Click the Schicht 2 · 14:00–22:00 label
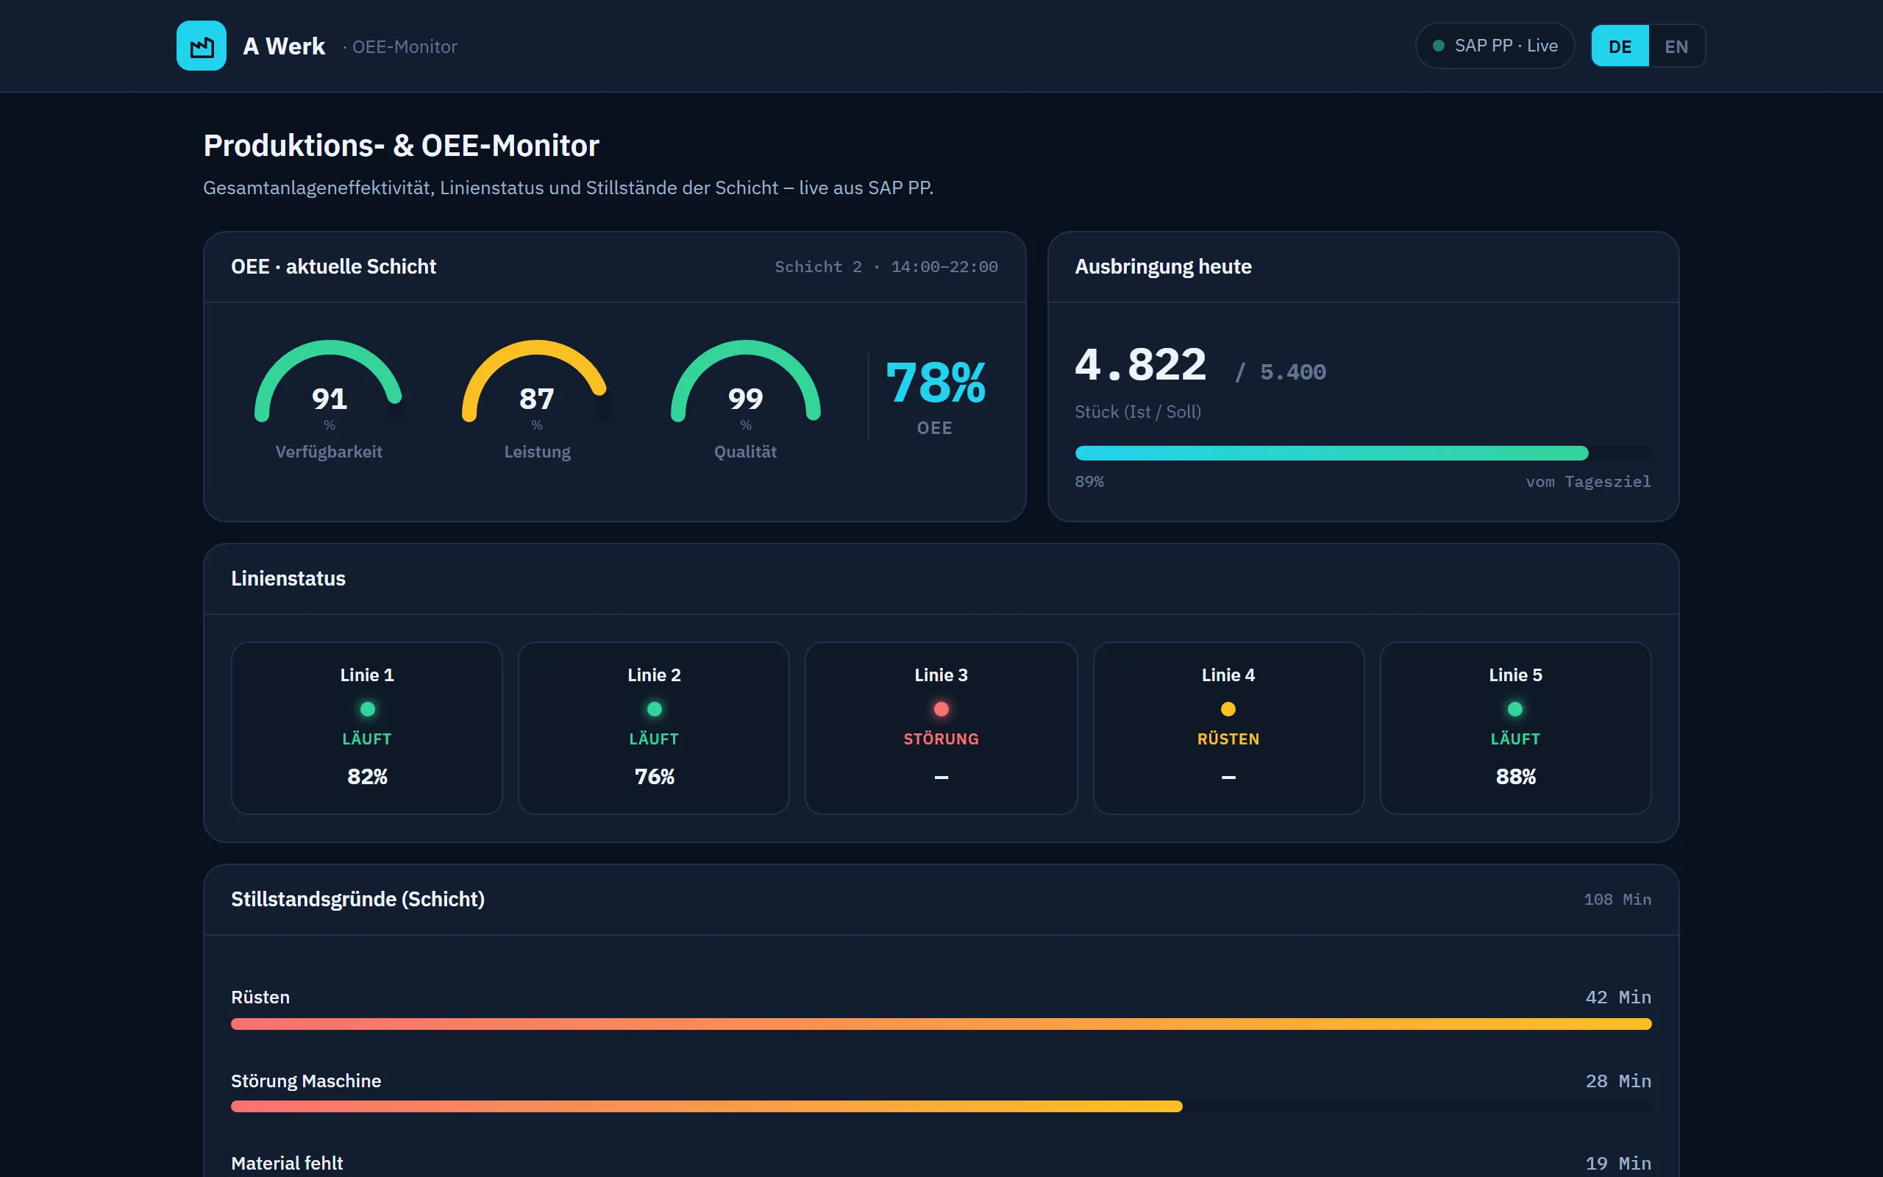Viewport: 1883px width, 1177px height. [886, 267]
